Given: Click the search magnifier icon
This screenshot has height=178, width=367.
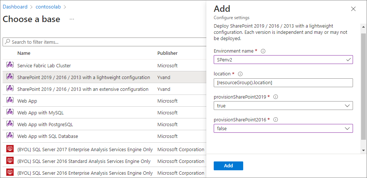Looking at the screenshot, I should click(x=7, y=42).
